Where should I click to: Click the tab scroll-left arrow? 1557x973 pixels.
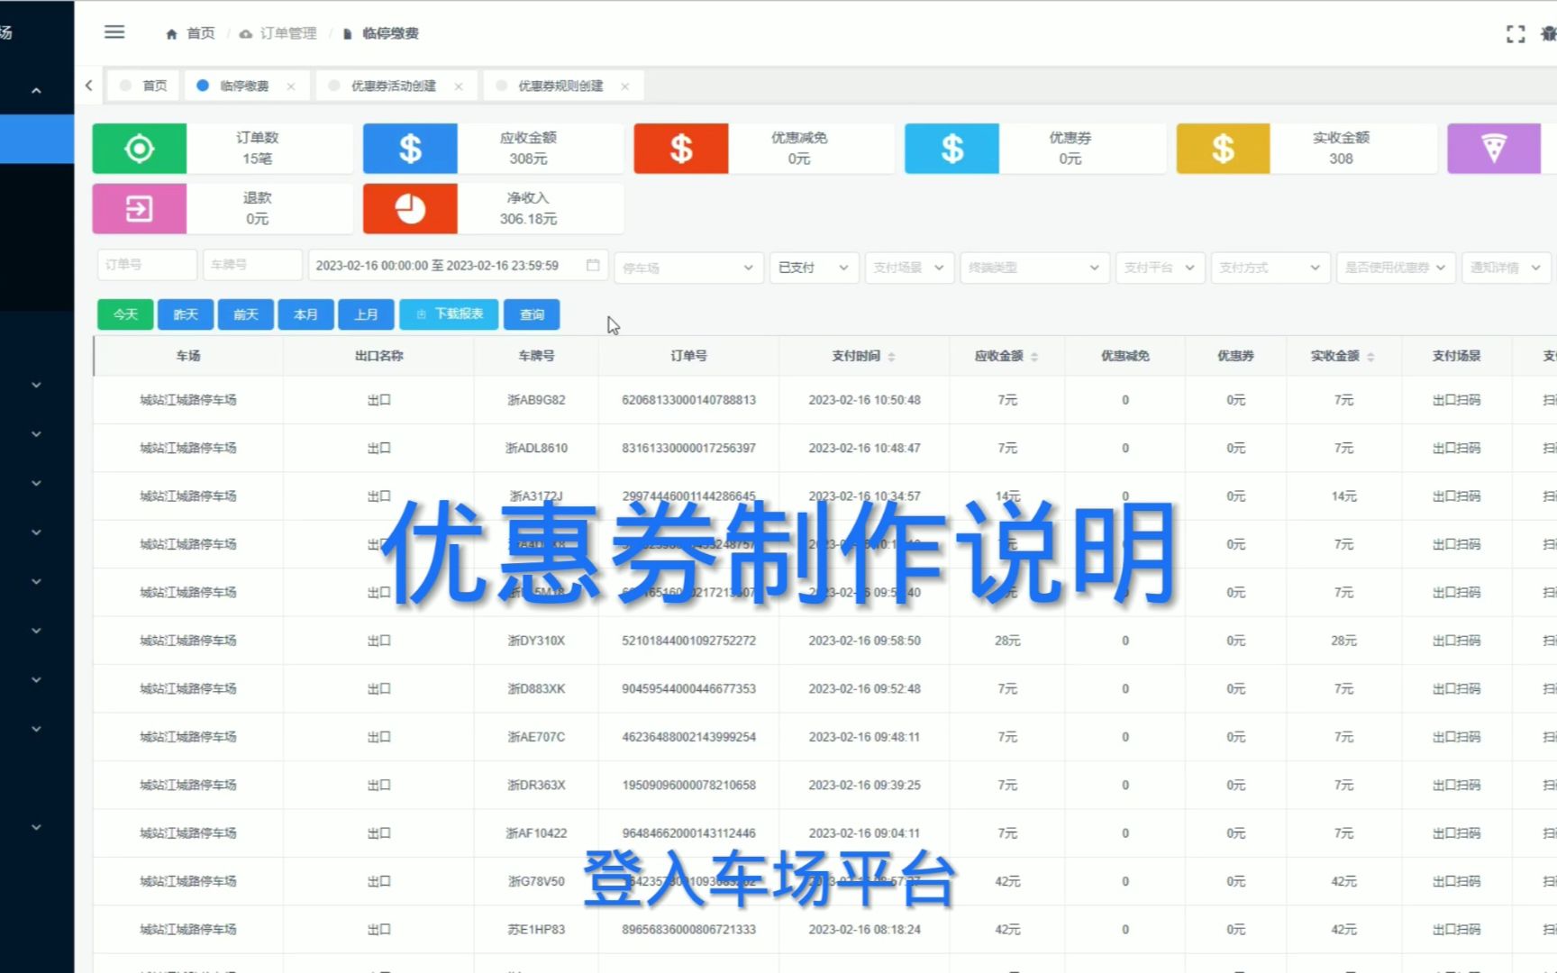(88, 86)
